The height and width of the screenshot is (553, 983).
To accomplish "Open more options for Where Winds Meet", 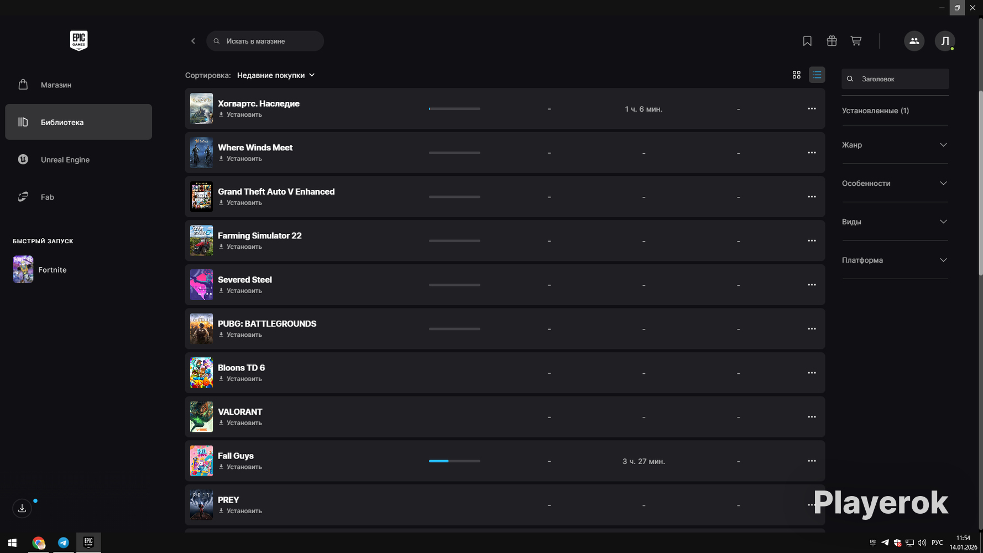I will [x=812, y=153].
